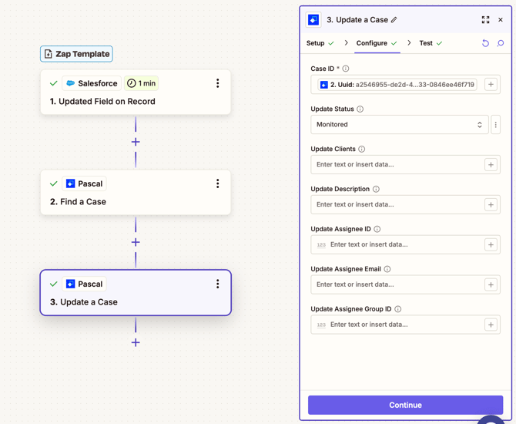Switch to the Setup tab
The height and width of the screenshot is (424, 516).
(316, 43)
